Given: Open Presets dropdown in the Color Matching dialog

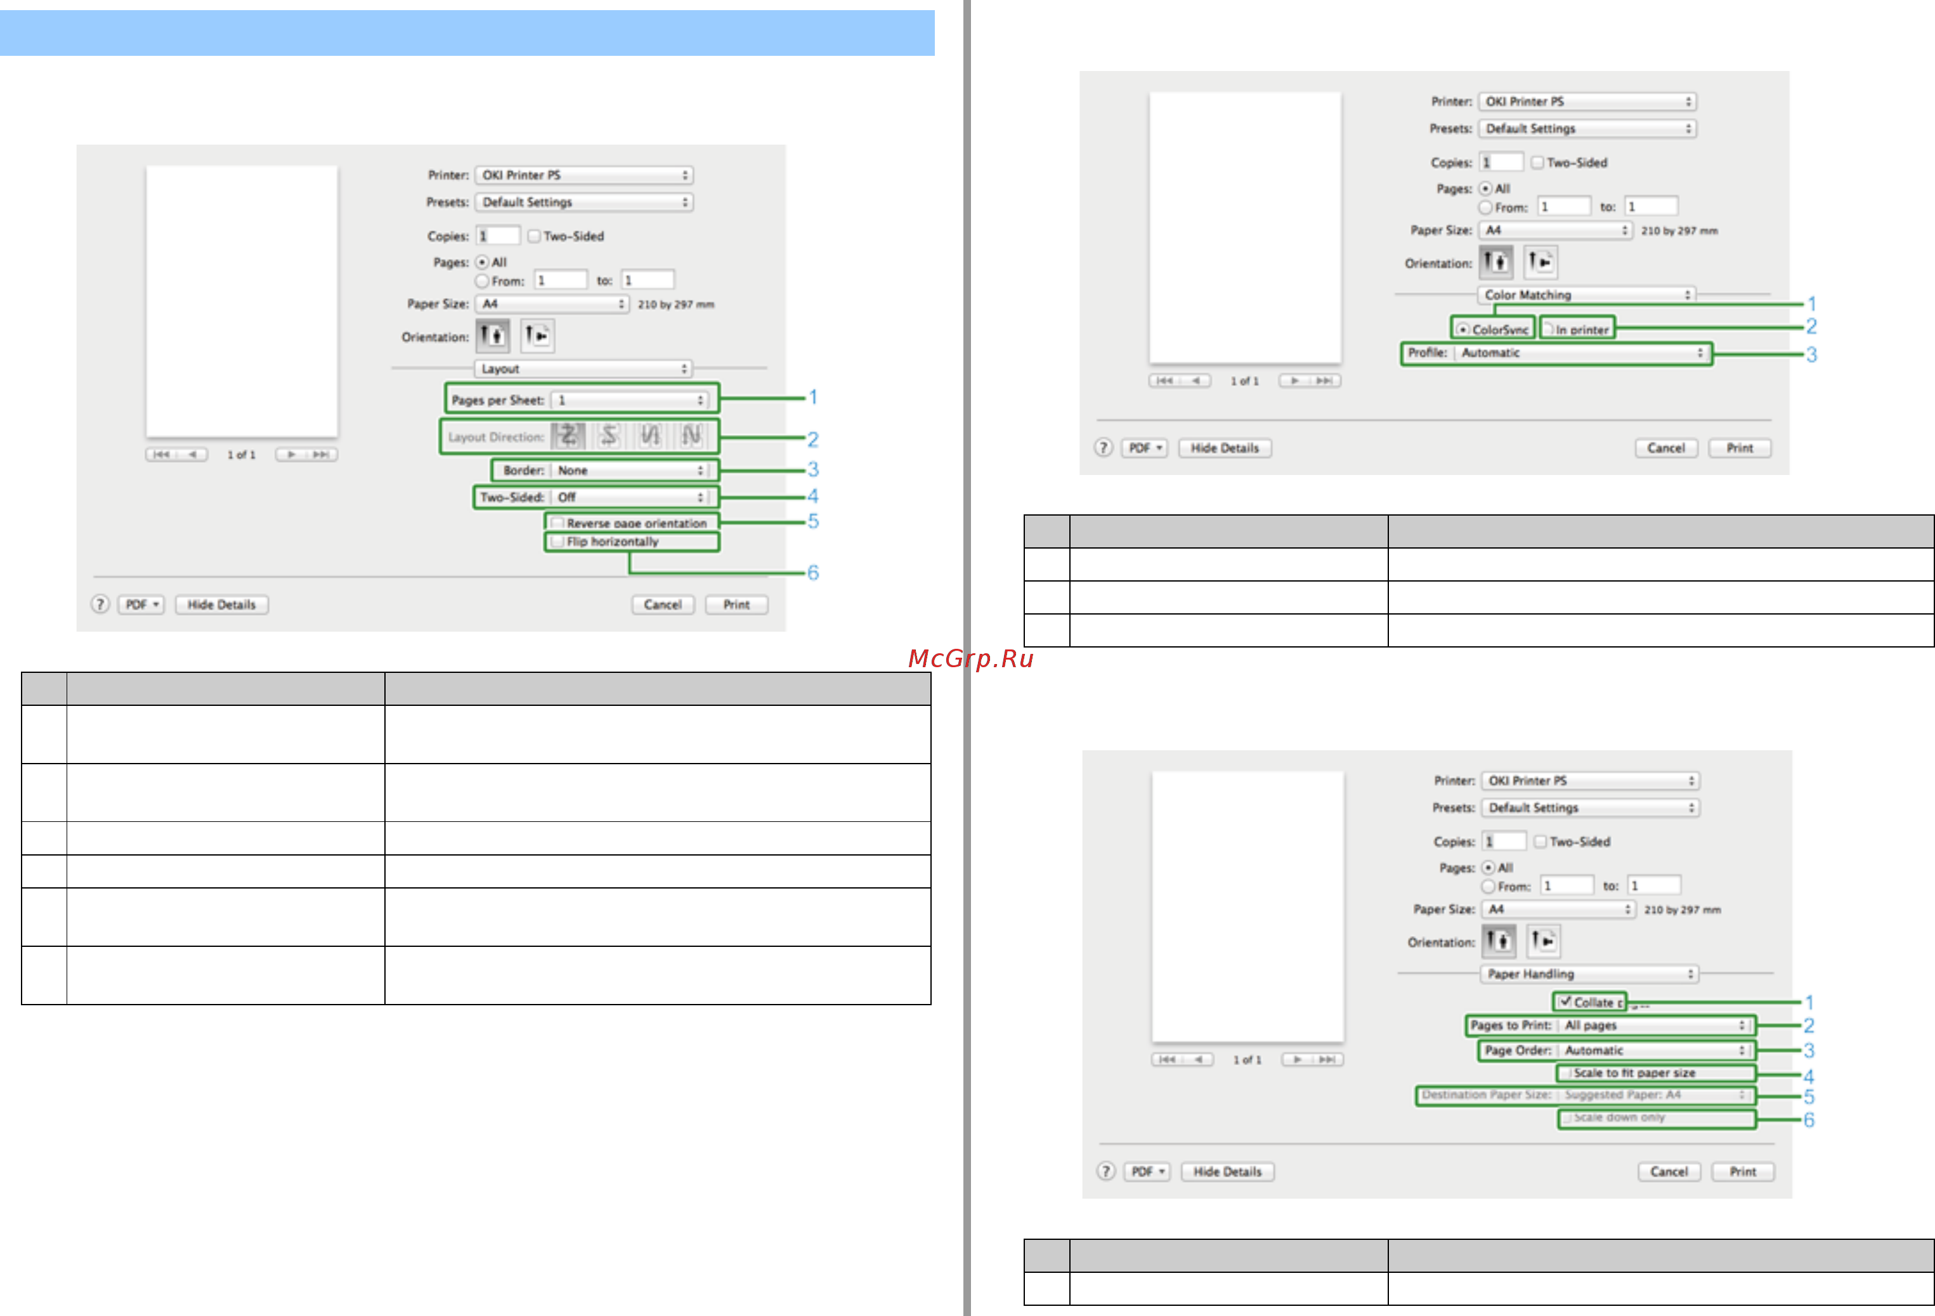Looking at the screenshot, I should [1587, 128].
